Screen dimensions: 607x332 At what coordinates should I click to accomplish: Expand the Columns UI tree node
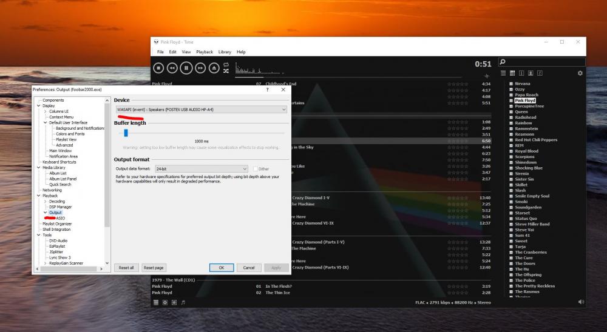[x=46, y=111]
